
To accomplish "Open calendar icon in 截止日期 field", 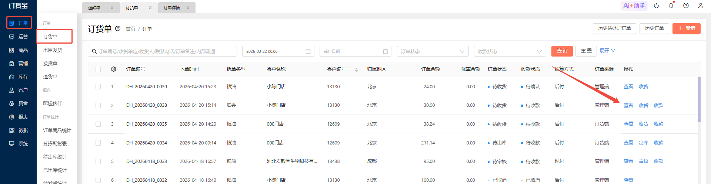I will [x=385, y=51].
